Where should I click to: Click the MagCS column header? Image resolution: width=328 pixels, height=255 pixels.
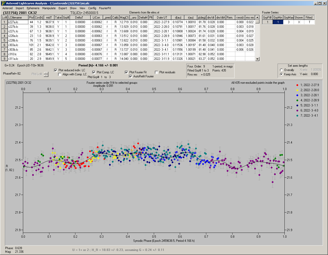(124, 18)
